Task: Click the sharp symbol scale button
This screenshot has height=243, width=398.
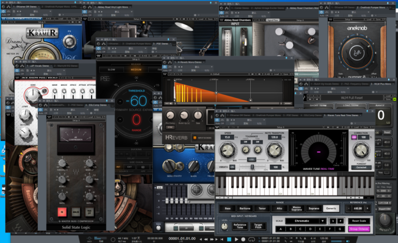Action: [340, 221]
